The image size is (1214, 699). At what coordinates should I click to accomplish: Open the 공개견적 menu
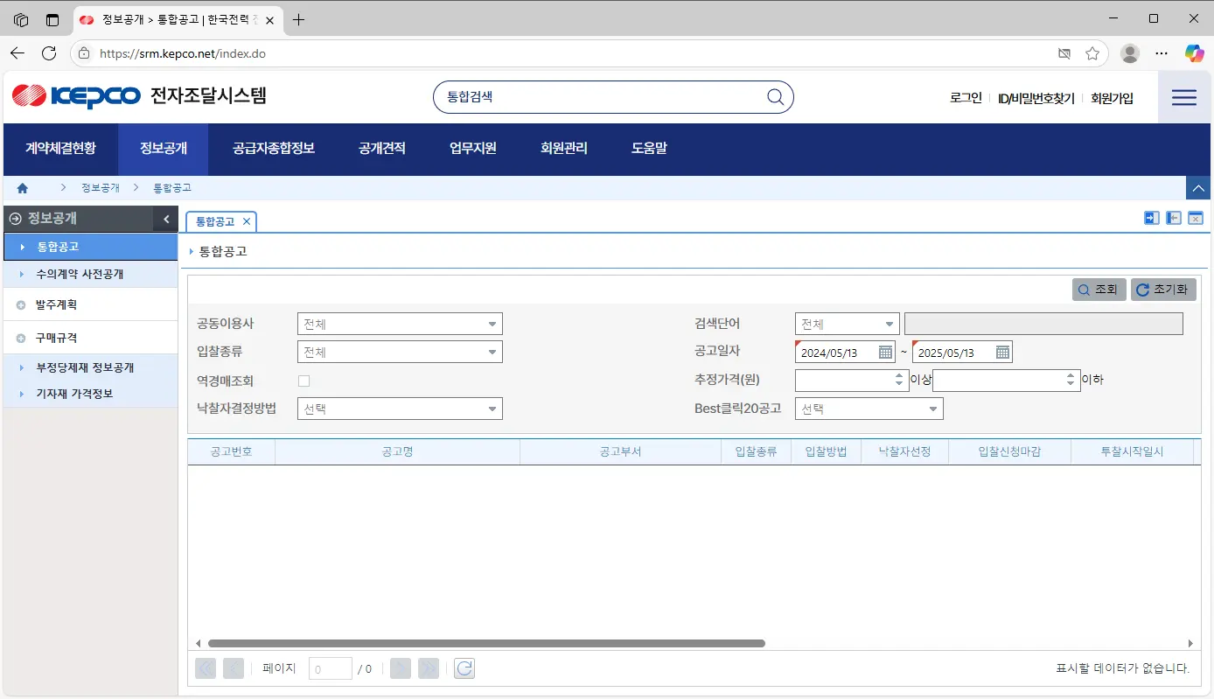tap(382, 149)
